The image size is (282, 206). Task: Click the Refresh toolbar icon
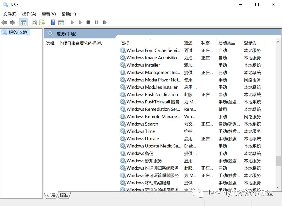(x=34, y=22)
